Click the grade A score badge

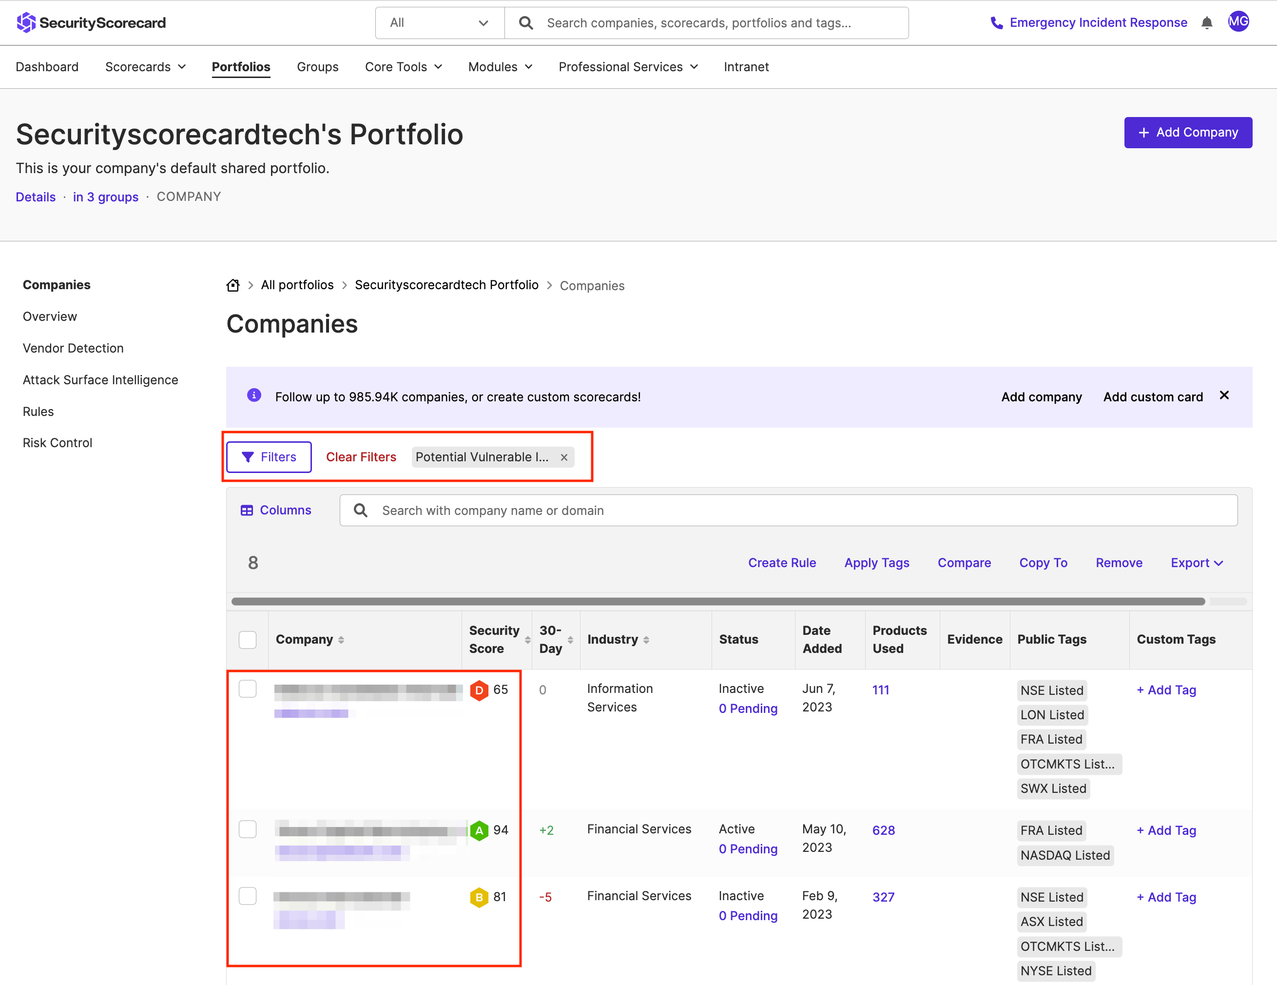pos(479,830)
